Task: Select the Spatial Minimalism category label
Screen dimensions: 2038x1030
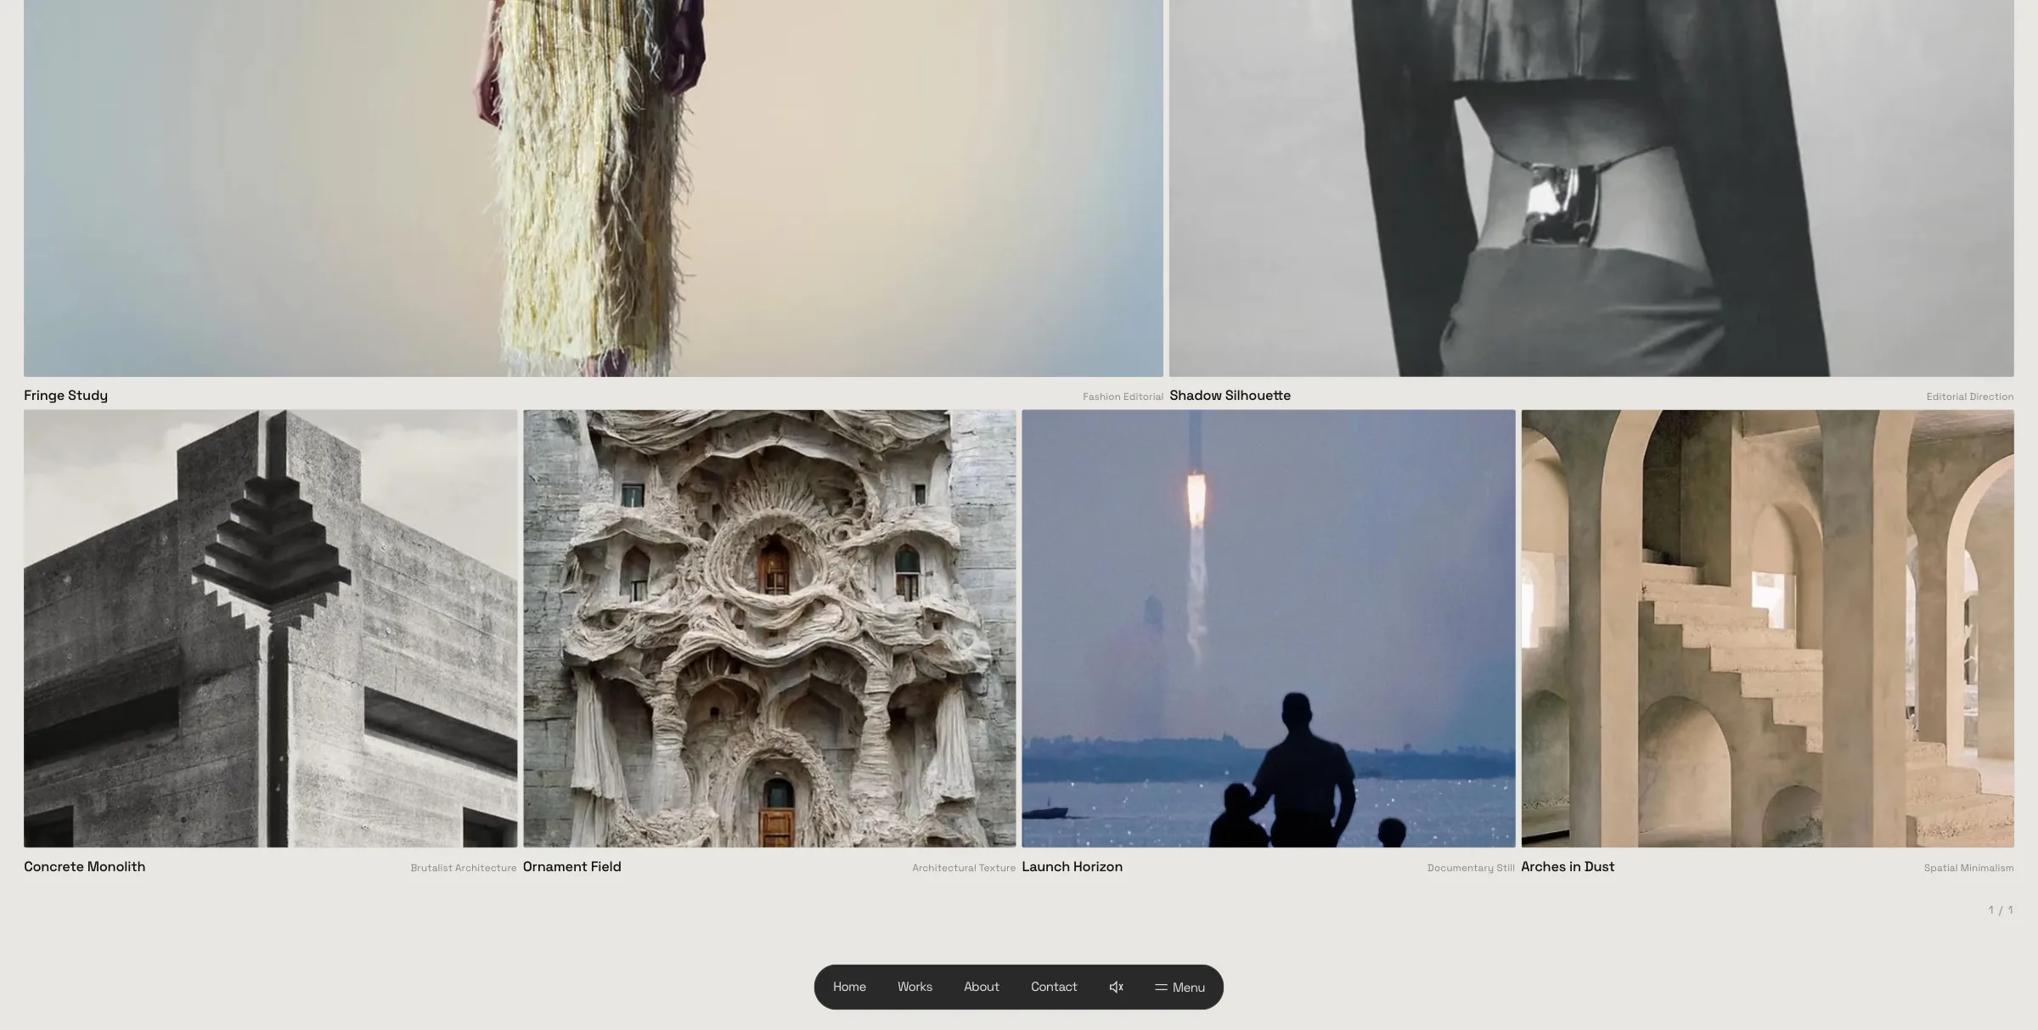Action: click(x=1968, y=868)
